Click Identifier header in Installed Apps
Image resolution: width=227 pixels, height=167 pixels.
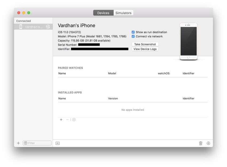click(x=189, y=98)
